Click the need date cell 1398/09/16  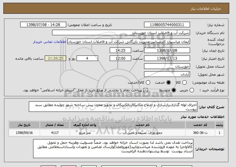[24, 133]
